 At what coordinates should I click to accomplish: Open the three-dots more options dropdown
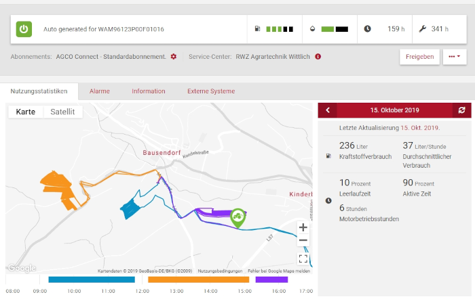click(455, 57)
